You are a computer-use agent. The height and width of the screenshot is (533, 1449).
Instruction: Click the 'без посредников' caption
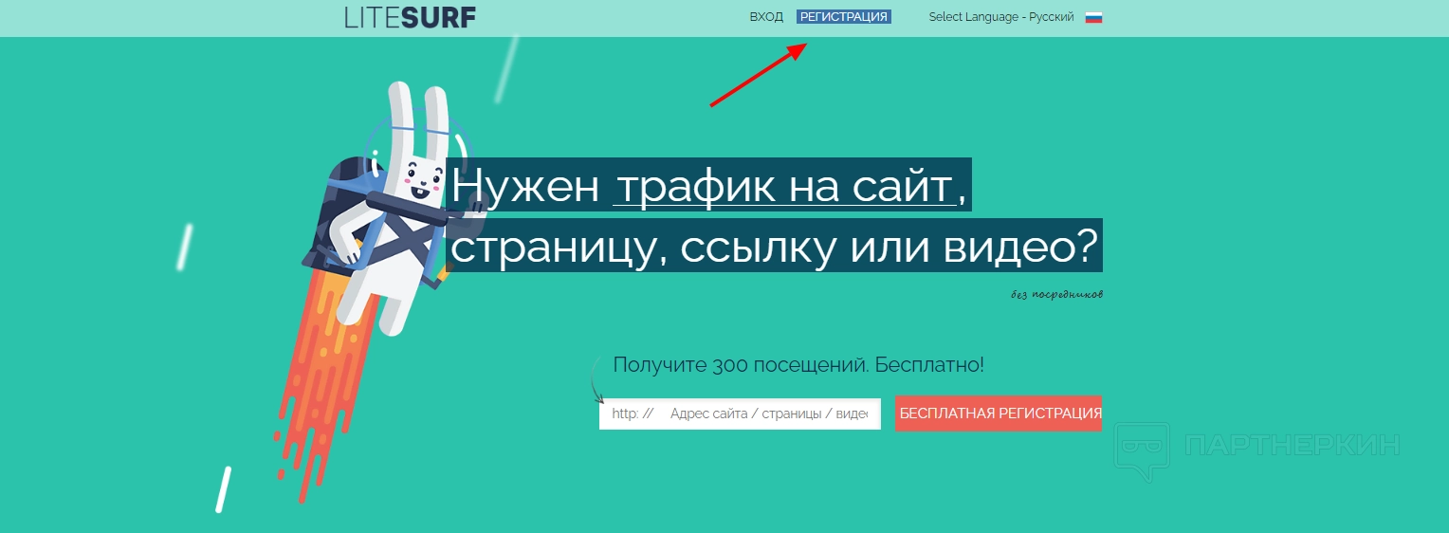tap(1056, 294)
